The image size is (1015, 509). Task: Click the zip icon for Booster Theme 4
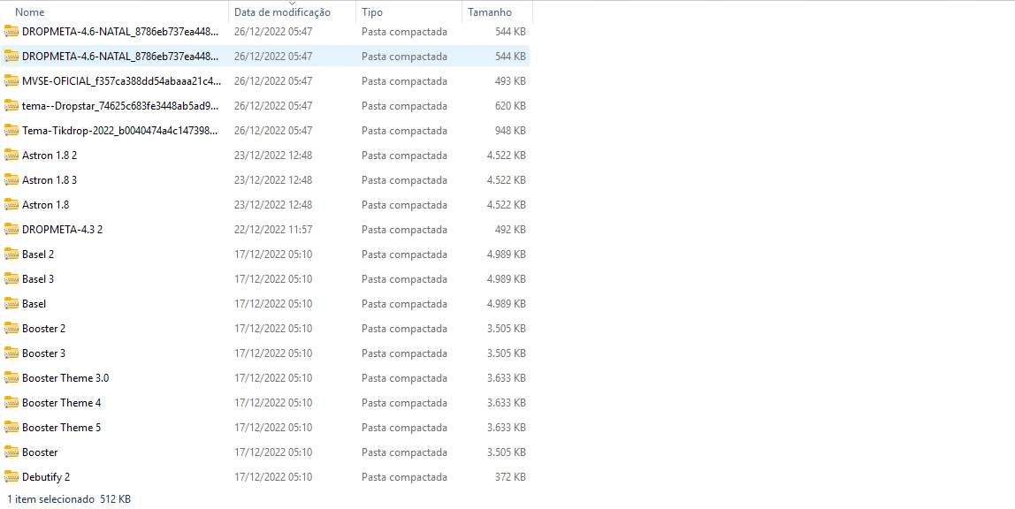[x=11, y=403]
